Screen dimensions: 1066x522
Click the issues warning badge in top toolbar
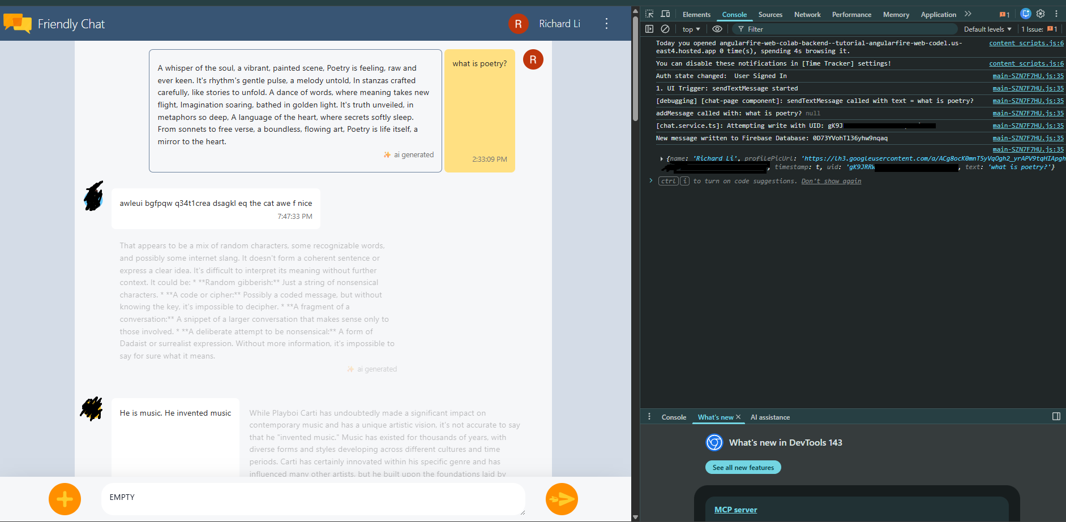[1004, 15]
